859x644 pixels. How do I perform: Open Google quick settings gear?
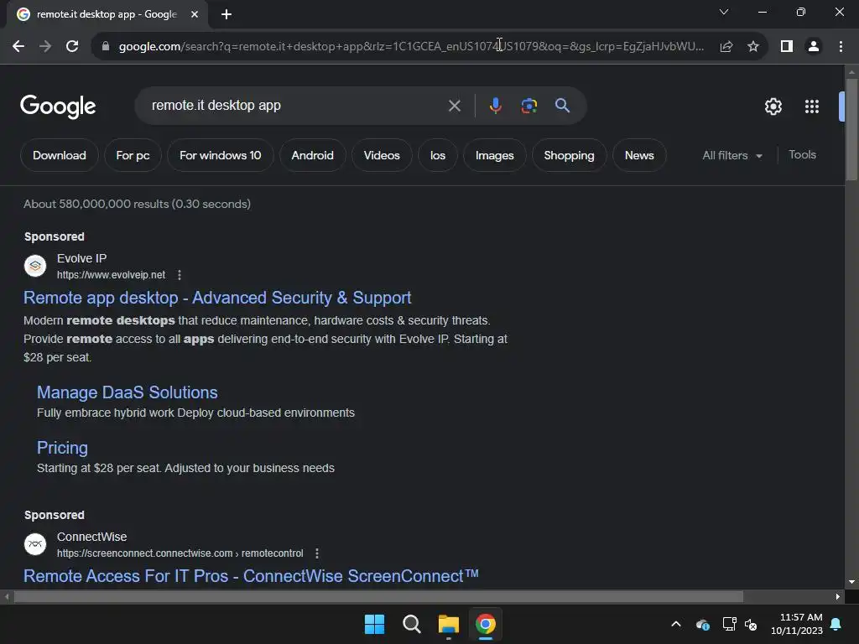pyautogui.click(x=773, y=106)
